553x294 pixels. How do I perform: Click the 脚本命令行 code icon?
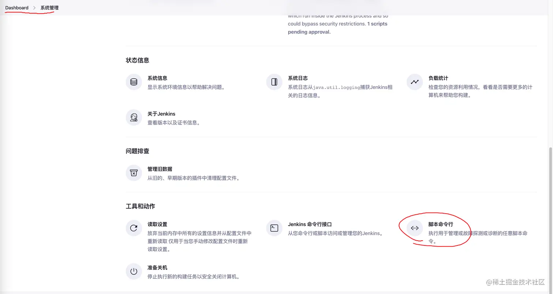click(x=415, y=228)
